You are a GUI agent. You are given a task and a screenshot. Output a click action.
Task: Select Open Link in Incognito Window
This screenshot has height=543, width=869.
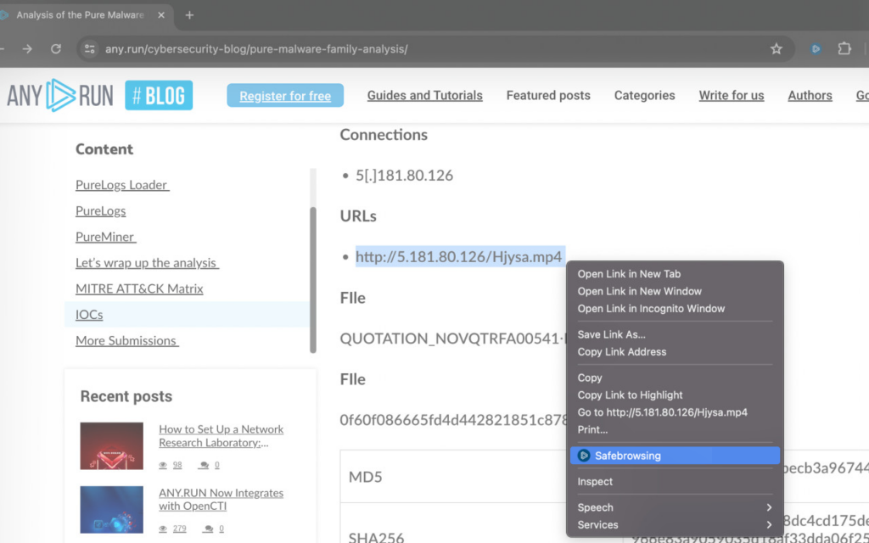[x=651, y=308]
